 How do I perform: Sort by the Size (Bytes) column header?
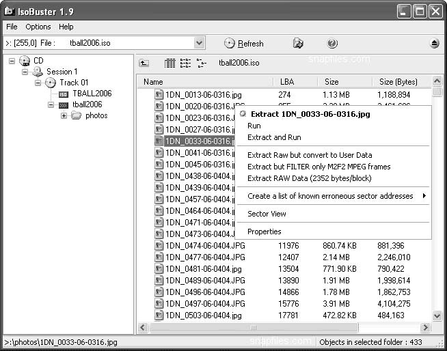[x=398, y=82]
